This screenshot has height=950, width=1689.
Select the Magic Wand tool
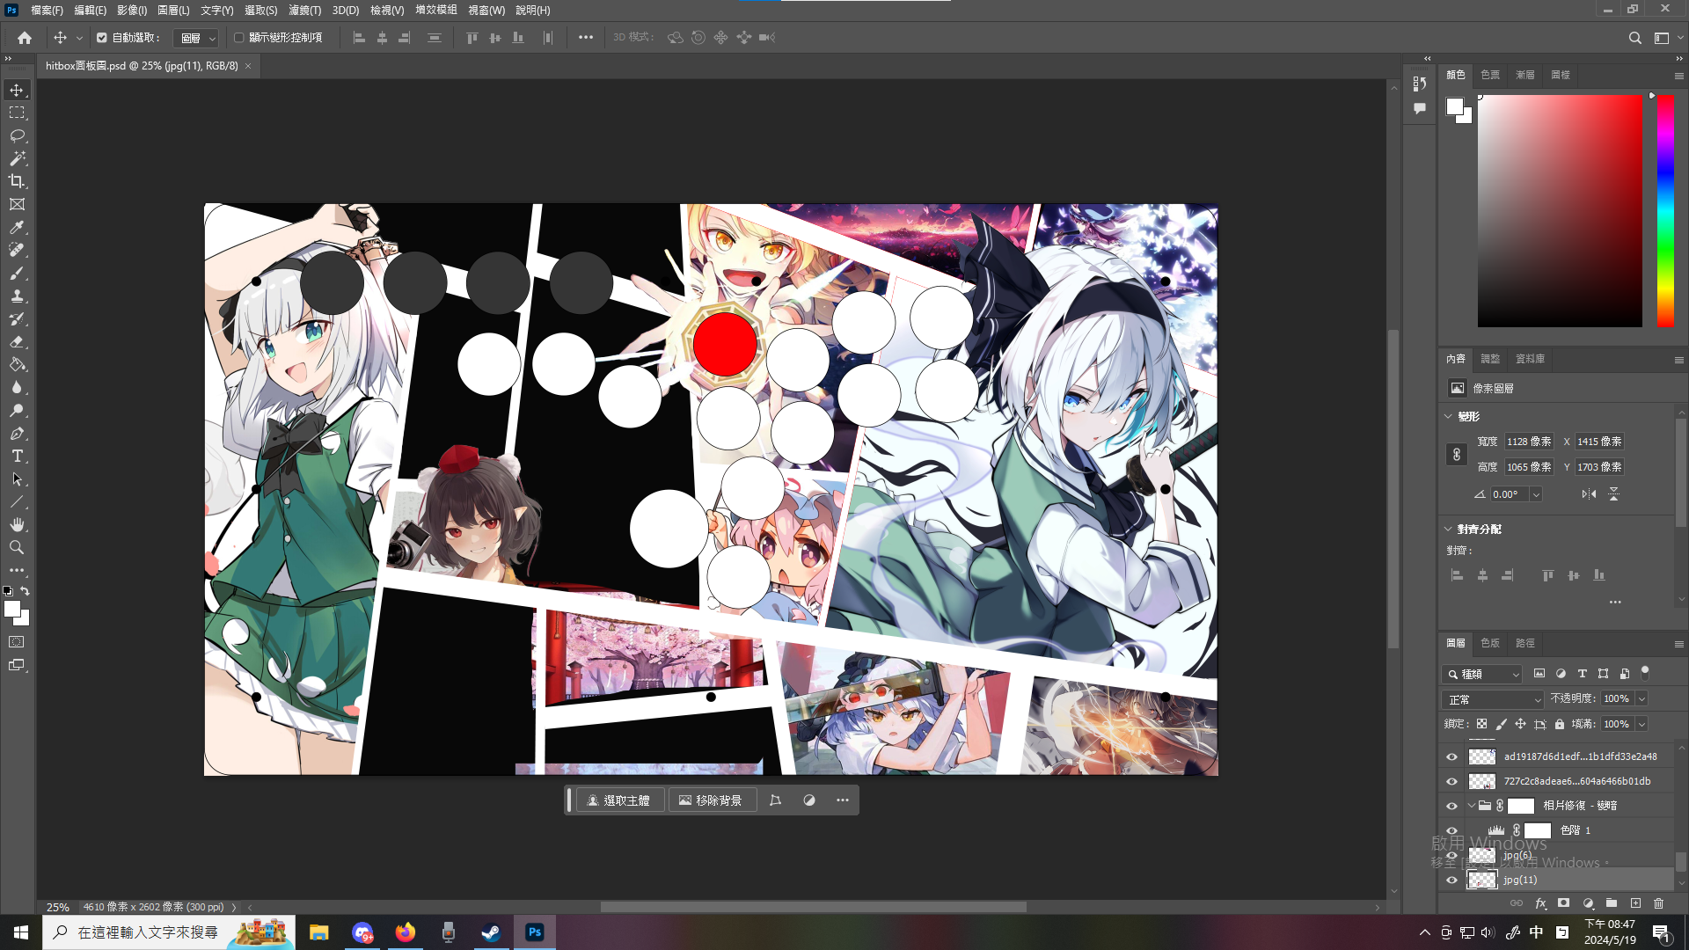coord(17,158)
